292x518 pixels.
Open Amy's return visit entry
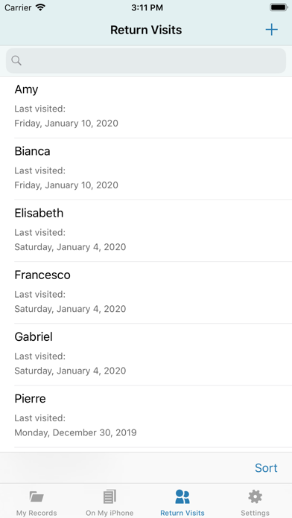point(146,107)
